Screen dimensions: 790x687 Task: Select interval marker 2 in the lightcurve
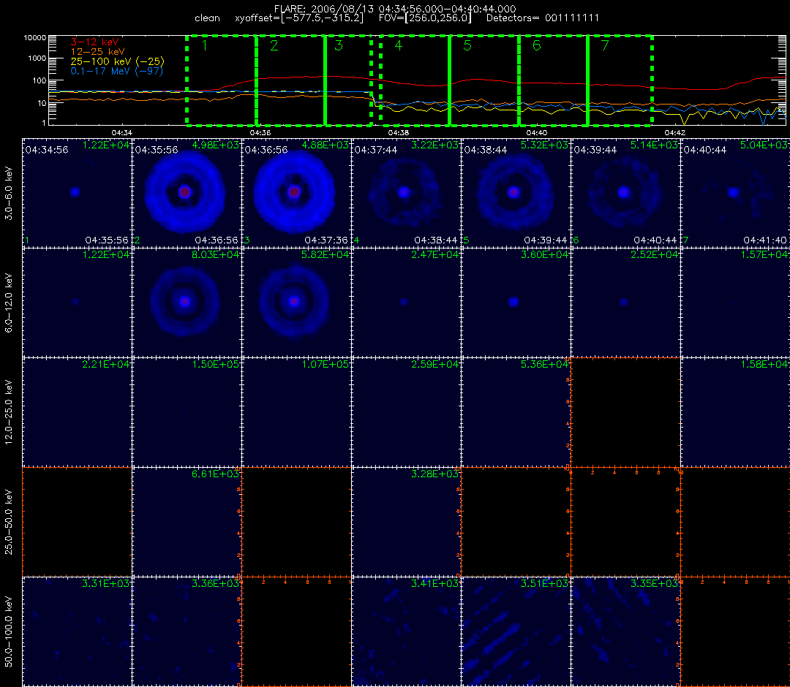click(274, 46)
